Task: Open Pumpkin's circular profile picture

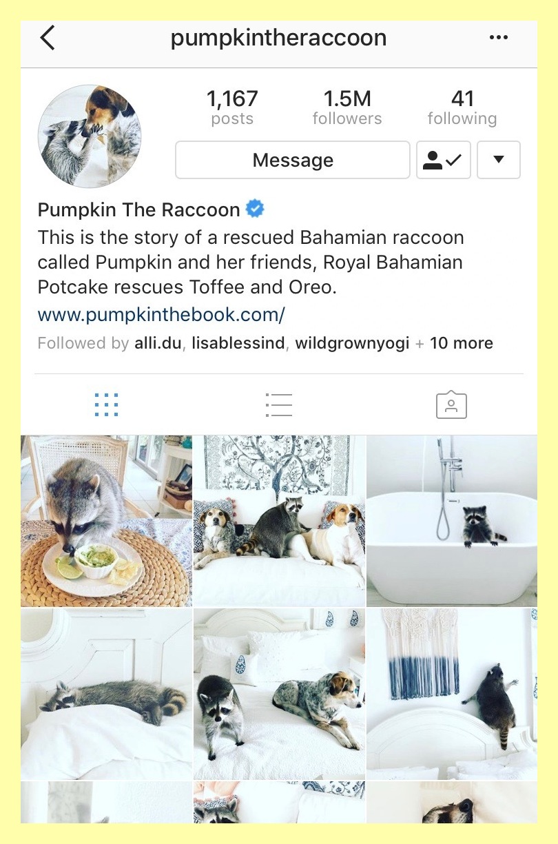Action: click(90, 136)
